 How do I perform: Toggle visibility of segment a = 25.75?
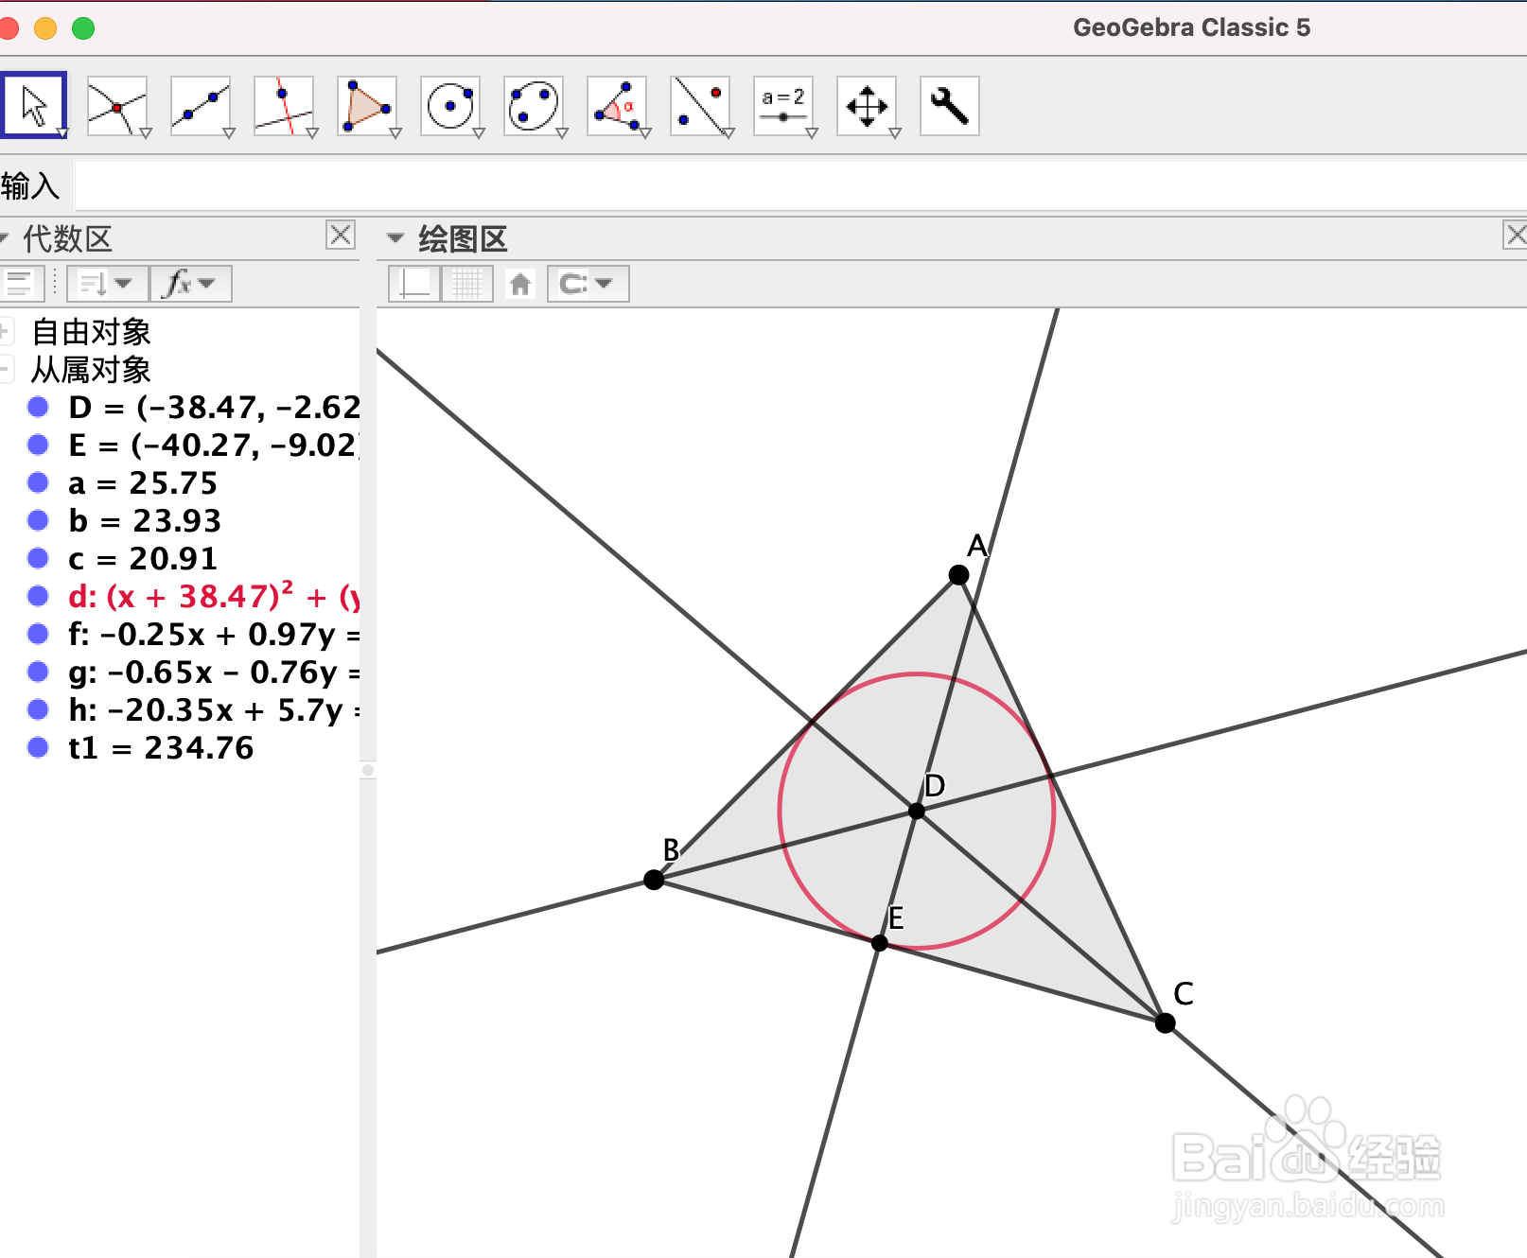click(38, 482)
